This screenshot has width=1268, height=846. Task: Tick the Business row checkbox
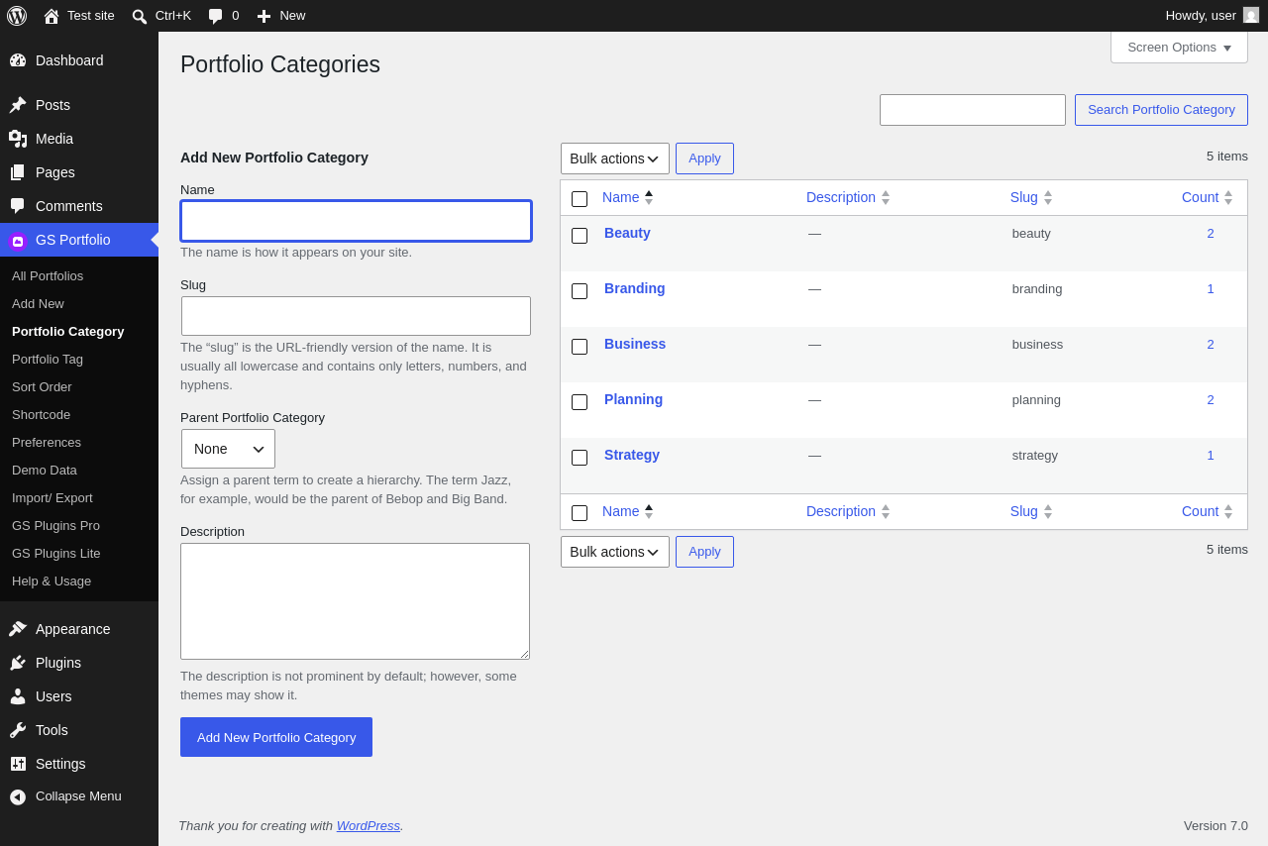pyautogui.click(x=580, y=347)
